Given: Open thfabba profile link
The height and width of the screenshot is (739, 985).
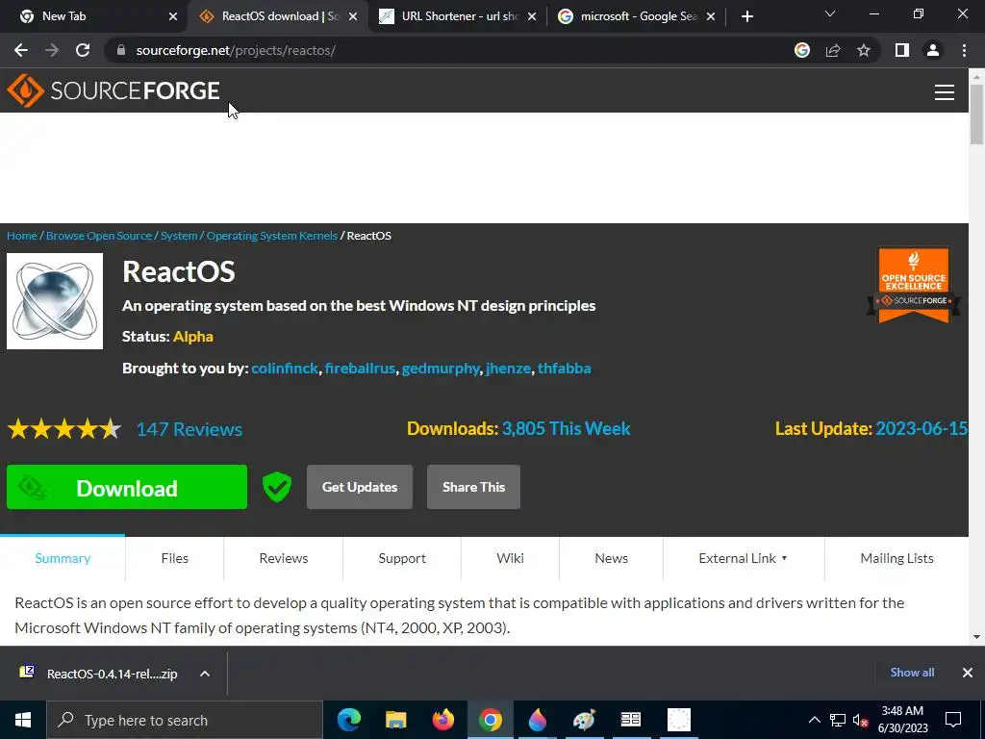Looking at the screenshot, I should (x=564, y=369).
